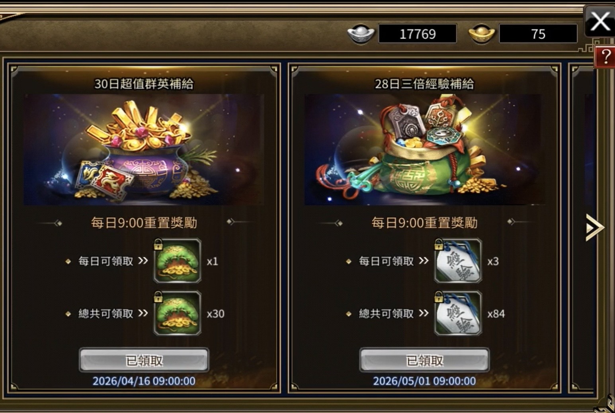The width and height of the screenshot is (615, 413).
Task: Click the daily money pouch reward icon x1
Action: 177,261
